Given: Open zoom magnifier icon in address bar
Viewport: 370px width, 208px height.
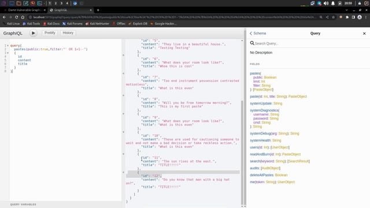Looking at the screenshot, I should tap(321, 17).
